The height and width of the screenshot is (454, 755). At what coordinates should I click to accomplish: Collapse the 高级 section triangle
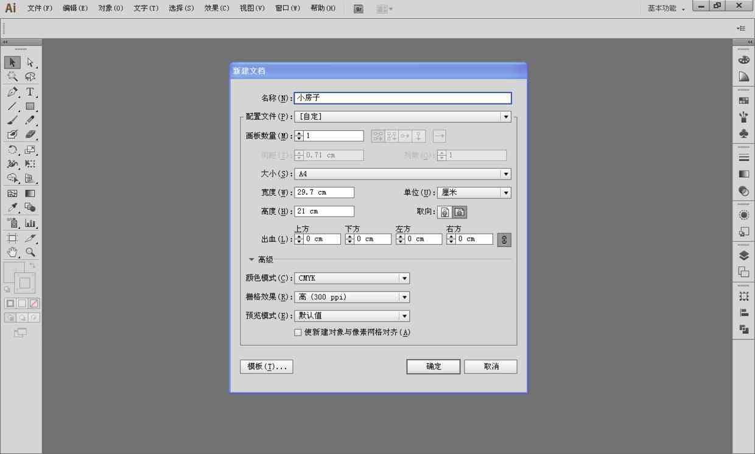coord(251,259)
